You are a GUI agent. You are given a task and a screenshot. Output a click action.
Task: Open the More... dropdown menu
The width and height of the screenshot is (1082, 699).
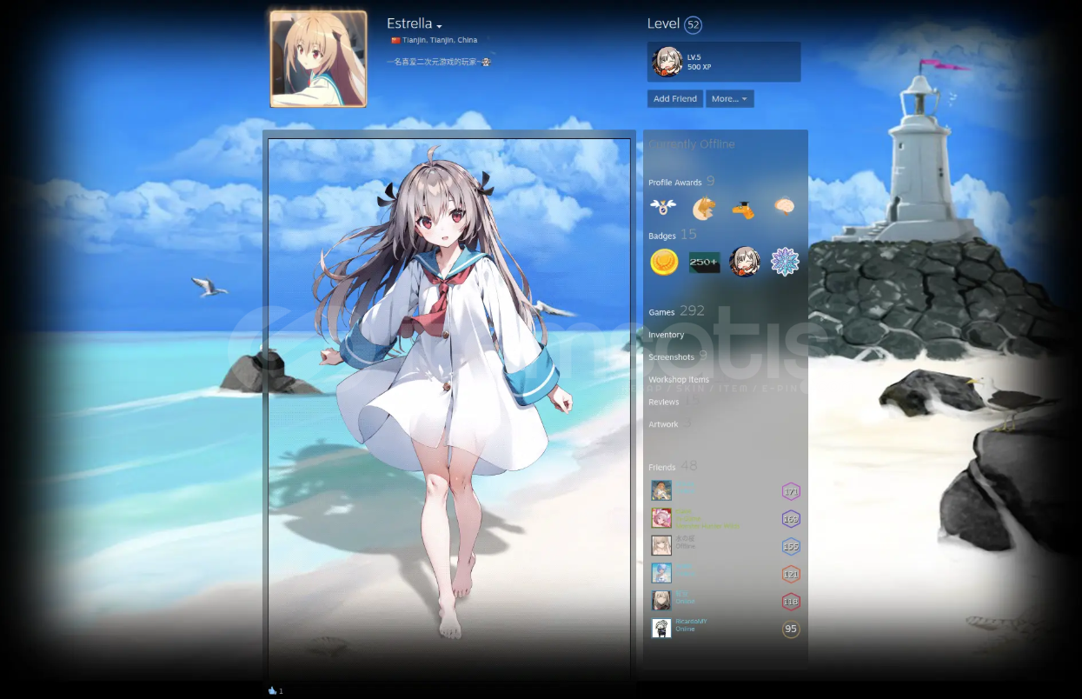[x=729, y=99]
